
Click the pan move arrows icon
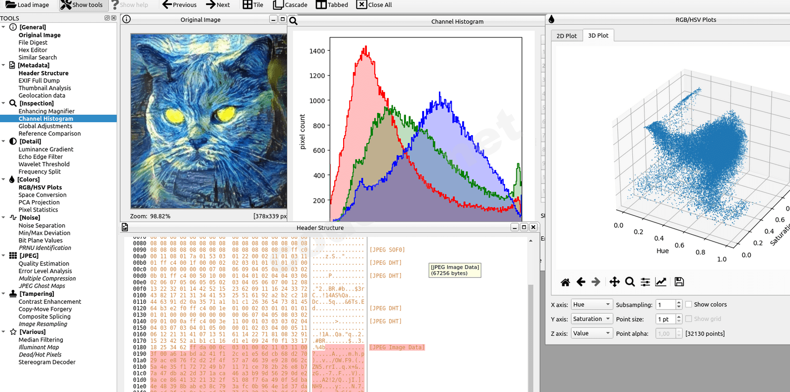point(614,282)
